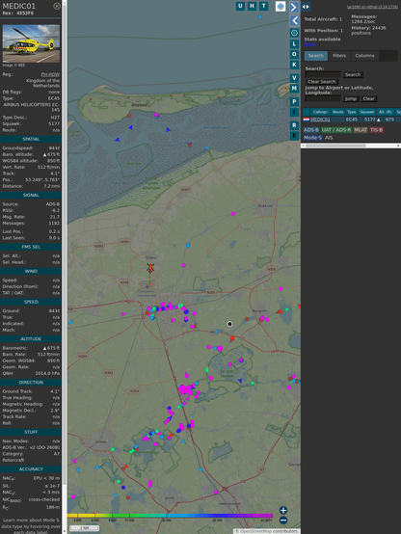
Task: Toggle the O map button
Action: (294, 54)
